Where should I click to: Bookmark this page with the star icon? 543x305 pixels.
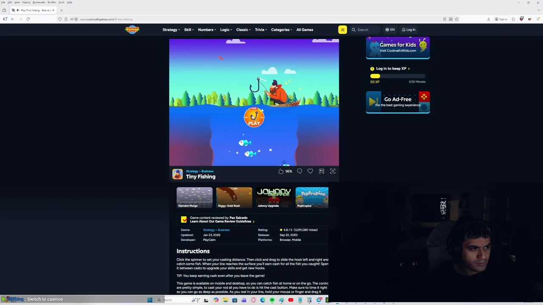coord(456,19)
